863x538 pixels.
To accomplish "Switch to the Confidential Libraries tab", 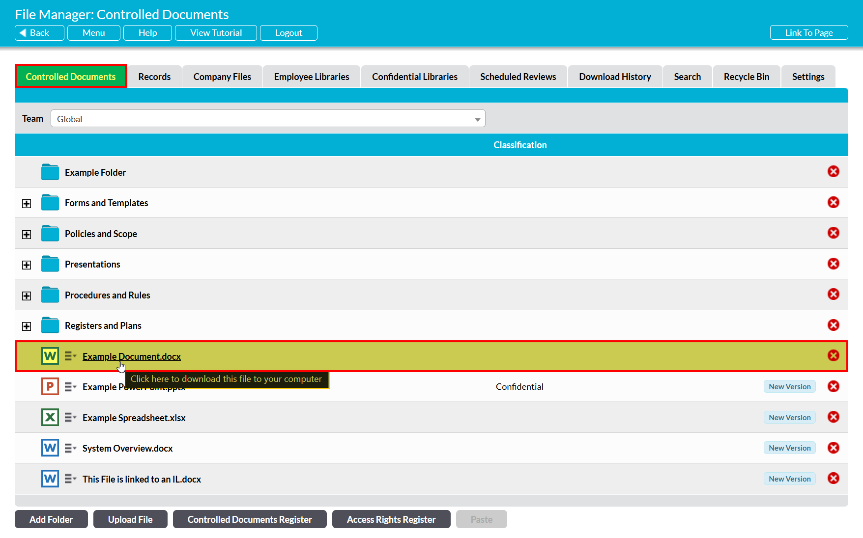I will pos(414,77).
